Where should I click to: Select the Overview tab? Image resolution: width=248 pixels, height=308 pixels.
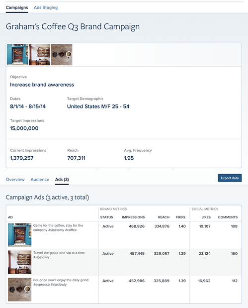(x=15, y=180)
